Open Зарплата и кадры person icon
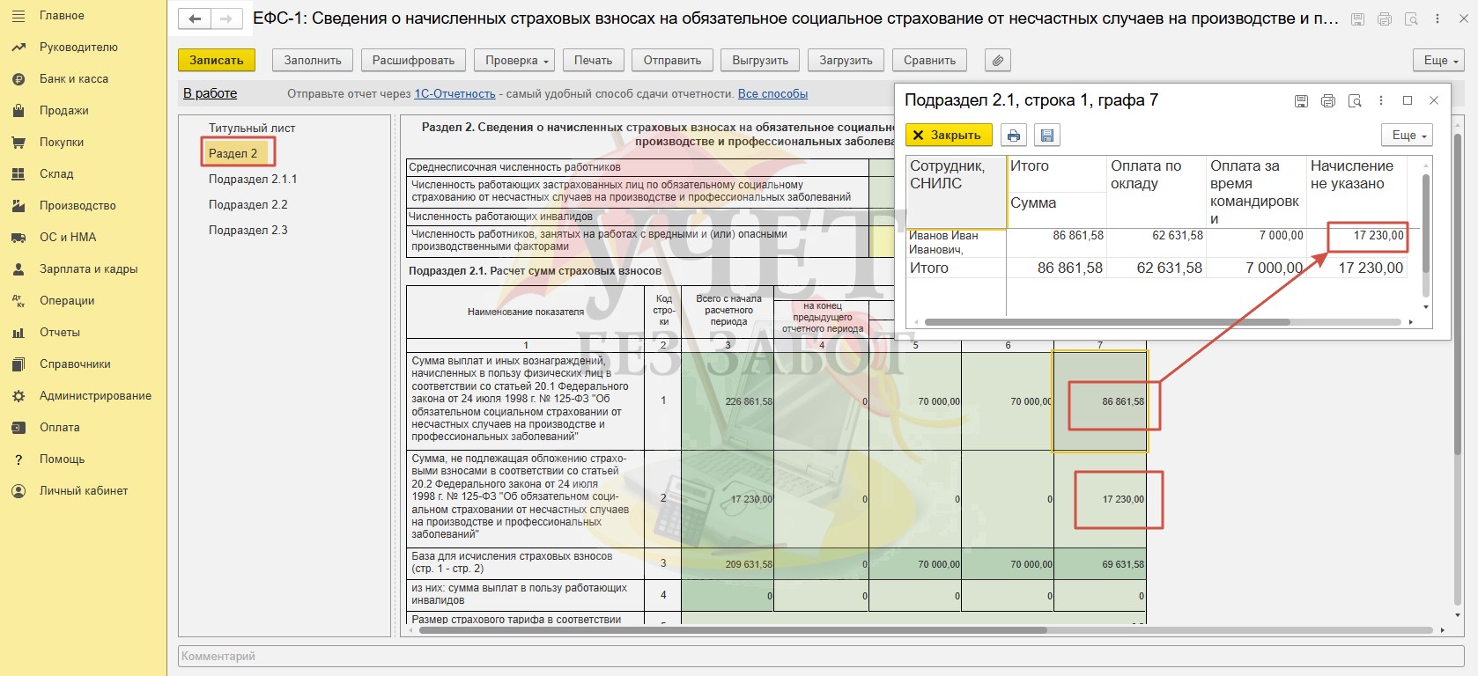Viewport: 1478px width, 676px height. coord(18,269)
